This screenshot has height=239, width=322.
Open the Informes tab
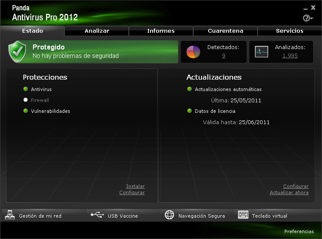pyautogui.click(x=161, y=31)
